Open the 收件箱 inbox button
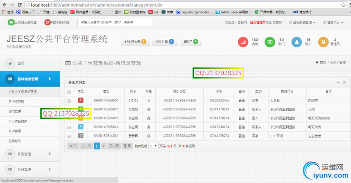351x183 pixels. 165,42
